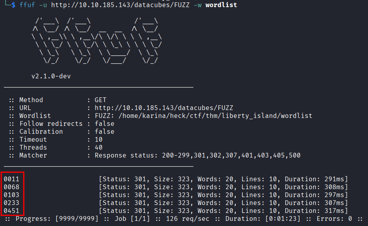Click the 126 req/sec rate text

click(187, 219)
